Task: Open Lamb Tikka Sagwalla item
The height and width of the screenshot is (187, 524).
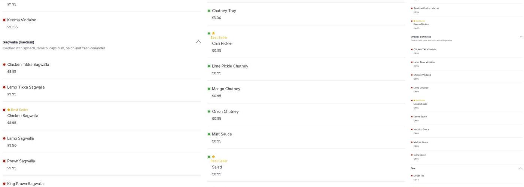Action: (26, 87)
